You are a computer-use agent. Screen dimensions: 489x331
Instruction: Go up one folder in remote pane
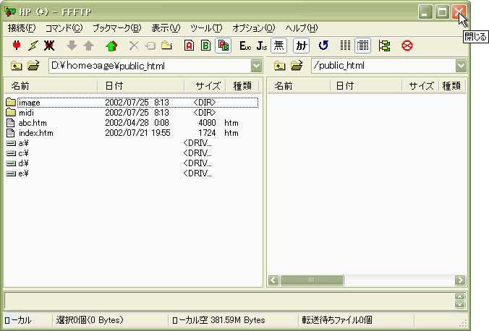(x=279, y=66)
